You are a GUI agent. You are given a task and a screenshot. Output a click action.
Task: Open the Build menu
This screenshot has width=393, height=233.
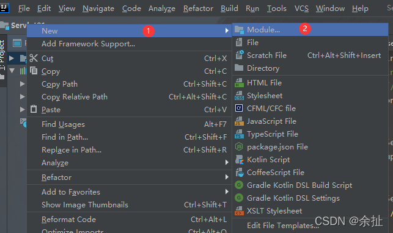point(229,9)
